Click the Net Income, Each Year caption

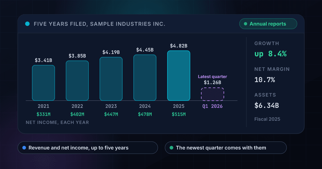click(57, 122)
